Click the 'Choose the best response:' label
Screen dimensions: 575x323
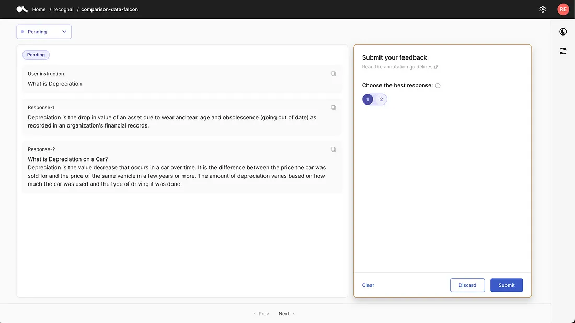pos(397,85)
